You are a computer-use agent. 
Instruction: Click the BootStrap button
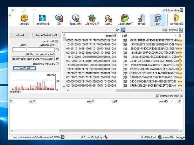(x=24, y=68)
